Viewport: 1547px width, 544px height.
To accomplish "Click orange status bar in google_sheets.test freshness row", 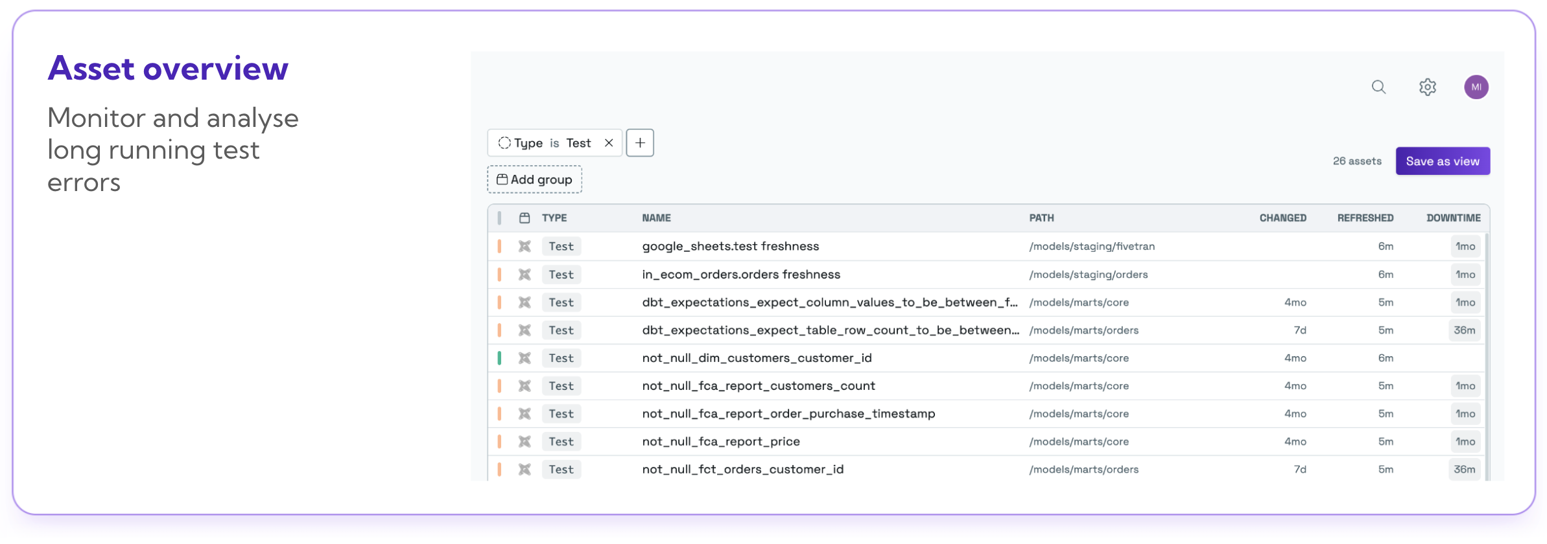I will click(x=499, y=247).
